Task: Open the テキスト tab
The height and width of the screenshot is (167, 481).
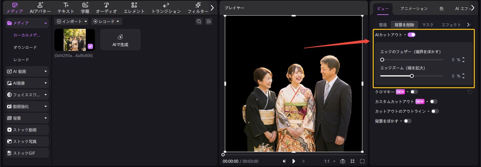Action: pos(66,8)
